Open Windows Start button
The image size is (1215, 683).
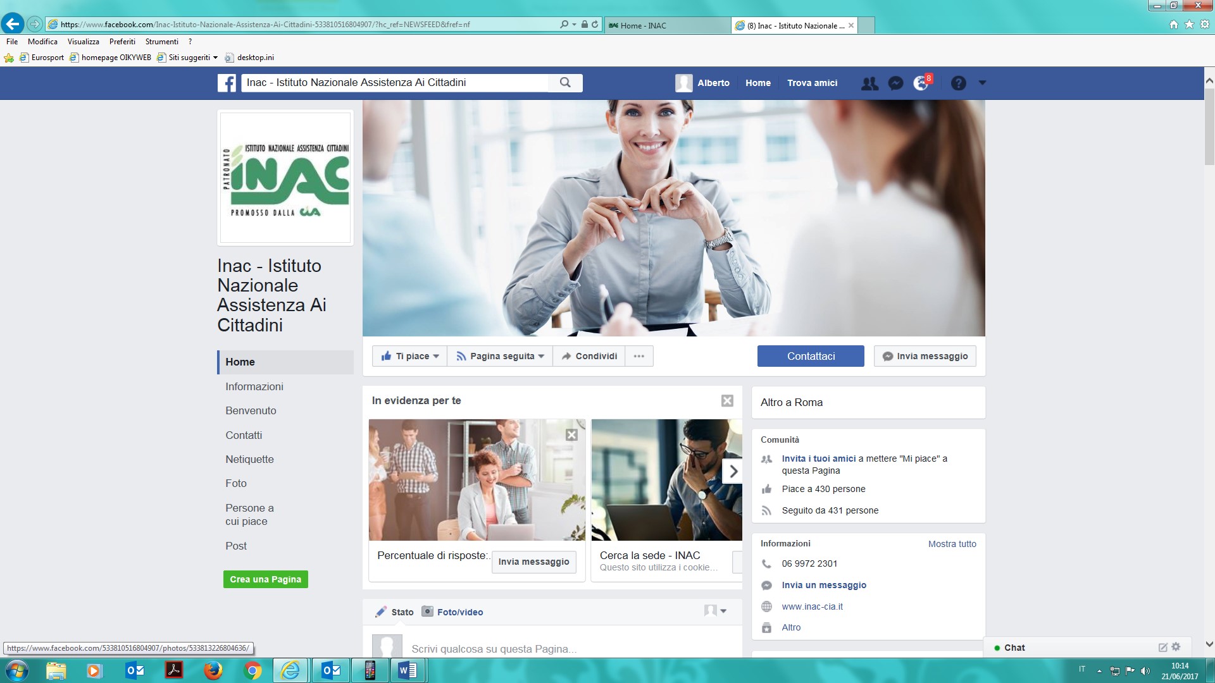16,670
